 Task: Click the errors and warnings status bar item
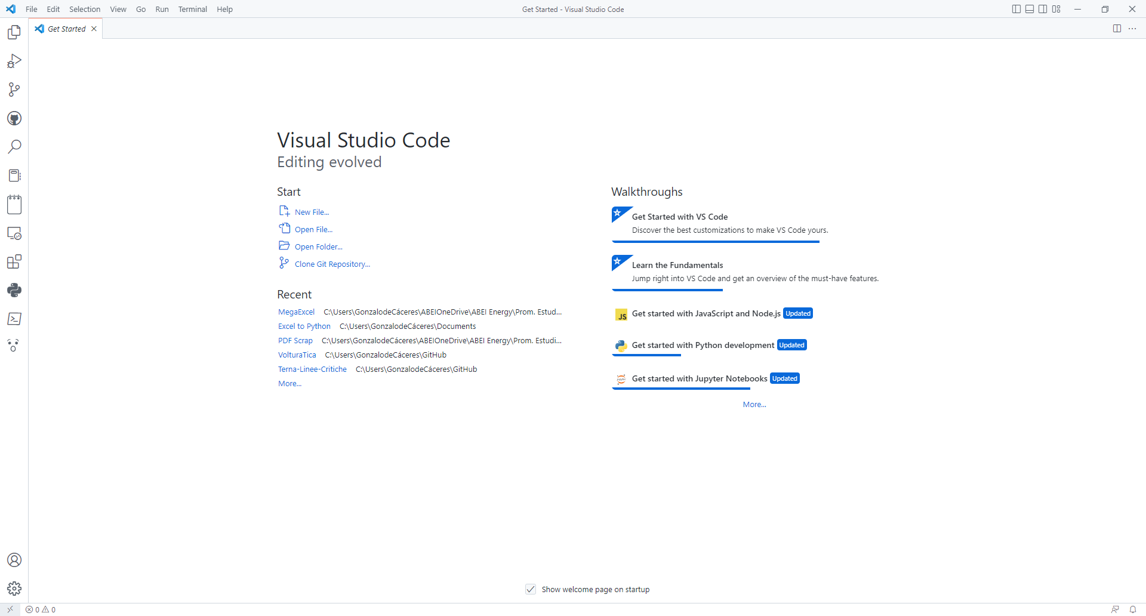41,609
